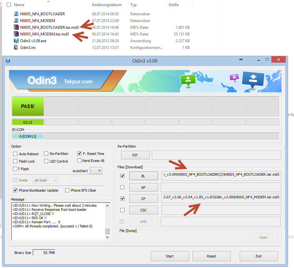
Task: Click the Reset button
Action: (x=212, y=256)
